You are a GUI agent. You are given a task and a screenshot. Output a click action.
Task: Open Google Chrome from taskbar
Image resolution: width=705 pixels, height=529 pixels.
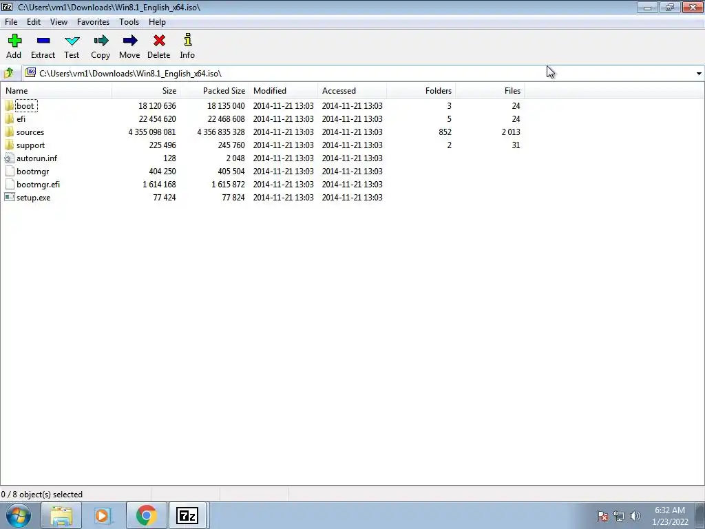click(x=146, y=515)
